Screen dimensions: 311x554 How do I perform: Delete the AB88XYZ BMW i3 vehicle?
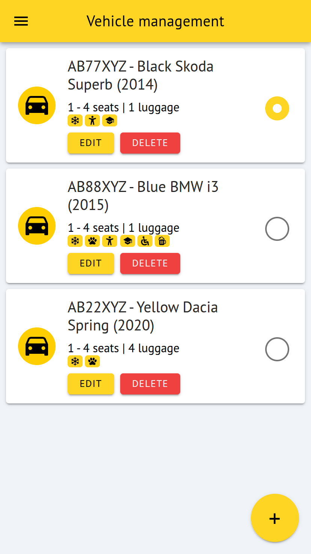pyautogui.click(x=150, y=263)
